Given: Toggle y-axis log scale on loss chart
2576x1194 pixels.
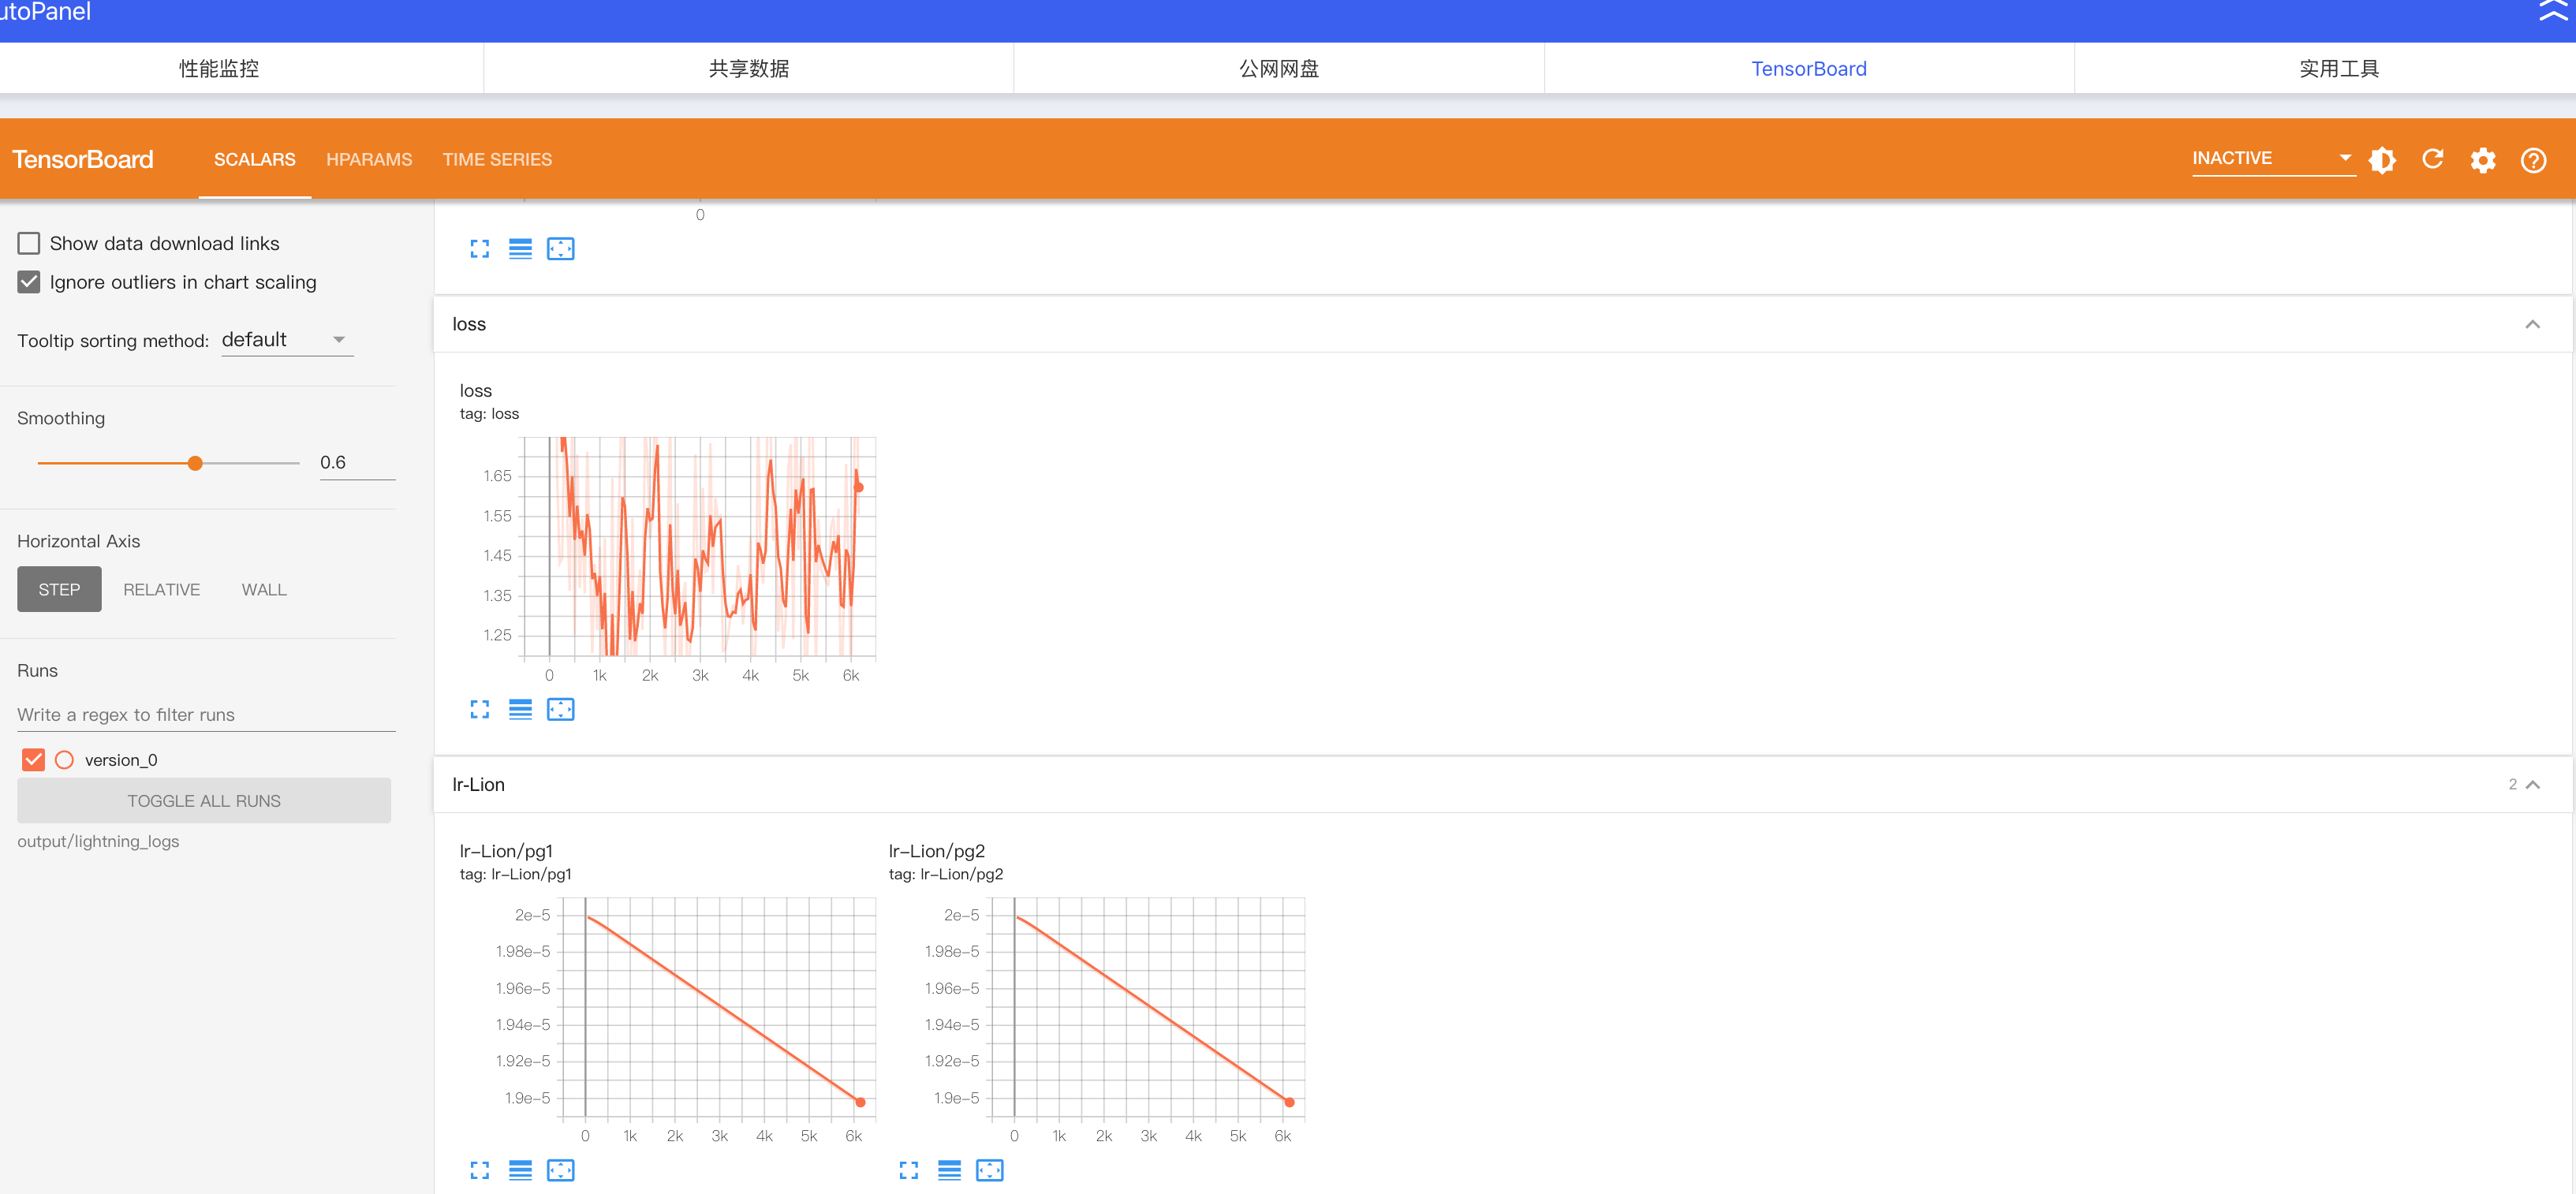Looking at the screenshot, I should 520,709.
